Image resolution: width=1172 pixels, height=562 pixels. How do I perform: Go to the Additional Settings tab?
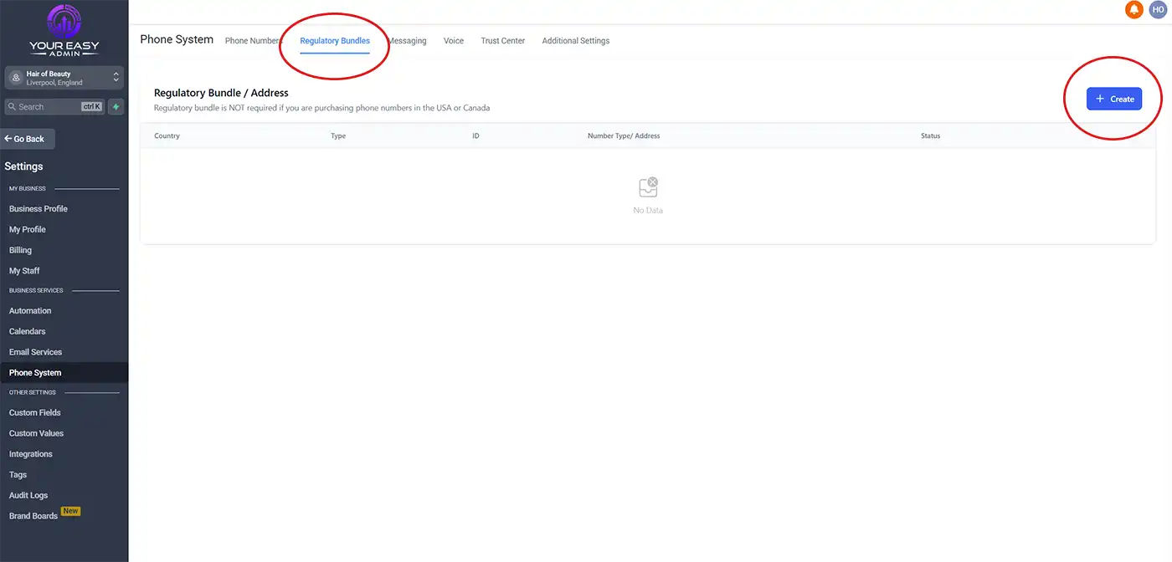[575, 41]
